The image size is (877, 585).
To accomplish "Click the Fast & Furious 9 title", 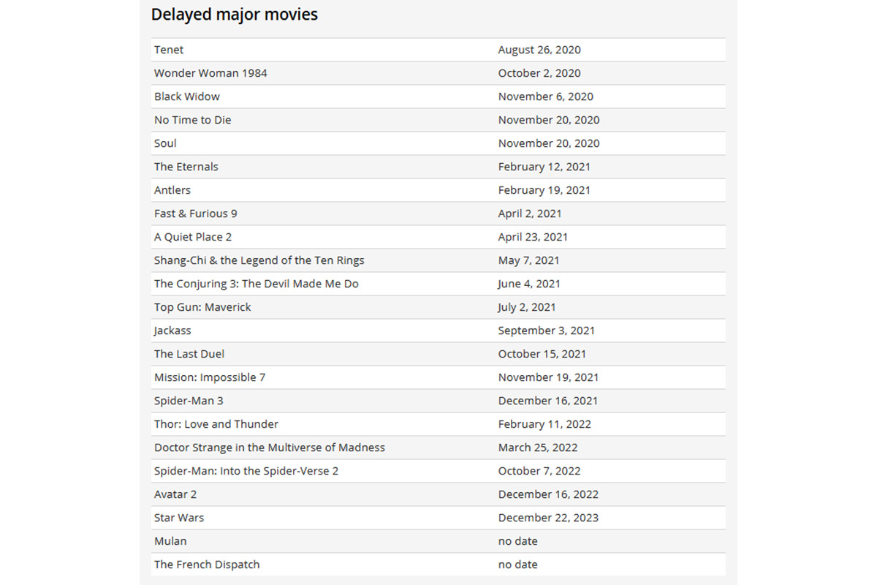I will pyautogui.click(x=195, y=214).
